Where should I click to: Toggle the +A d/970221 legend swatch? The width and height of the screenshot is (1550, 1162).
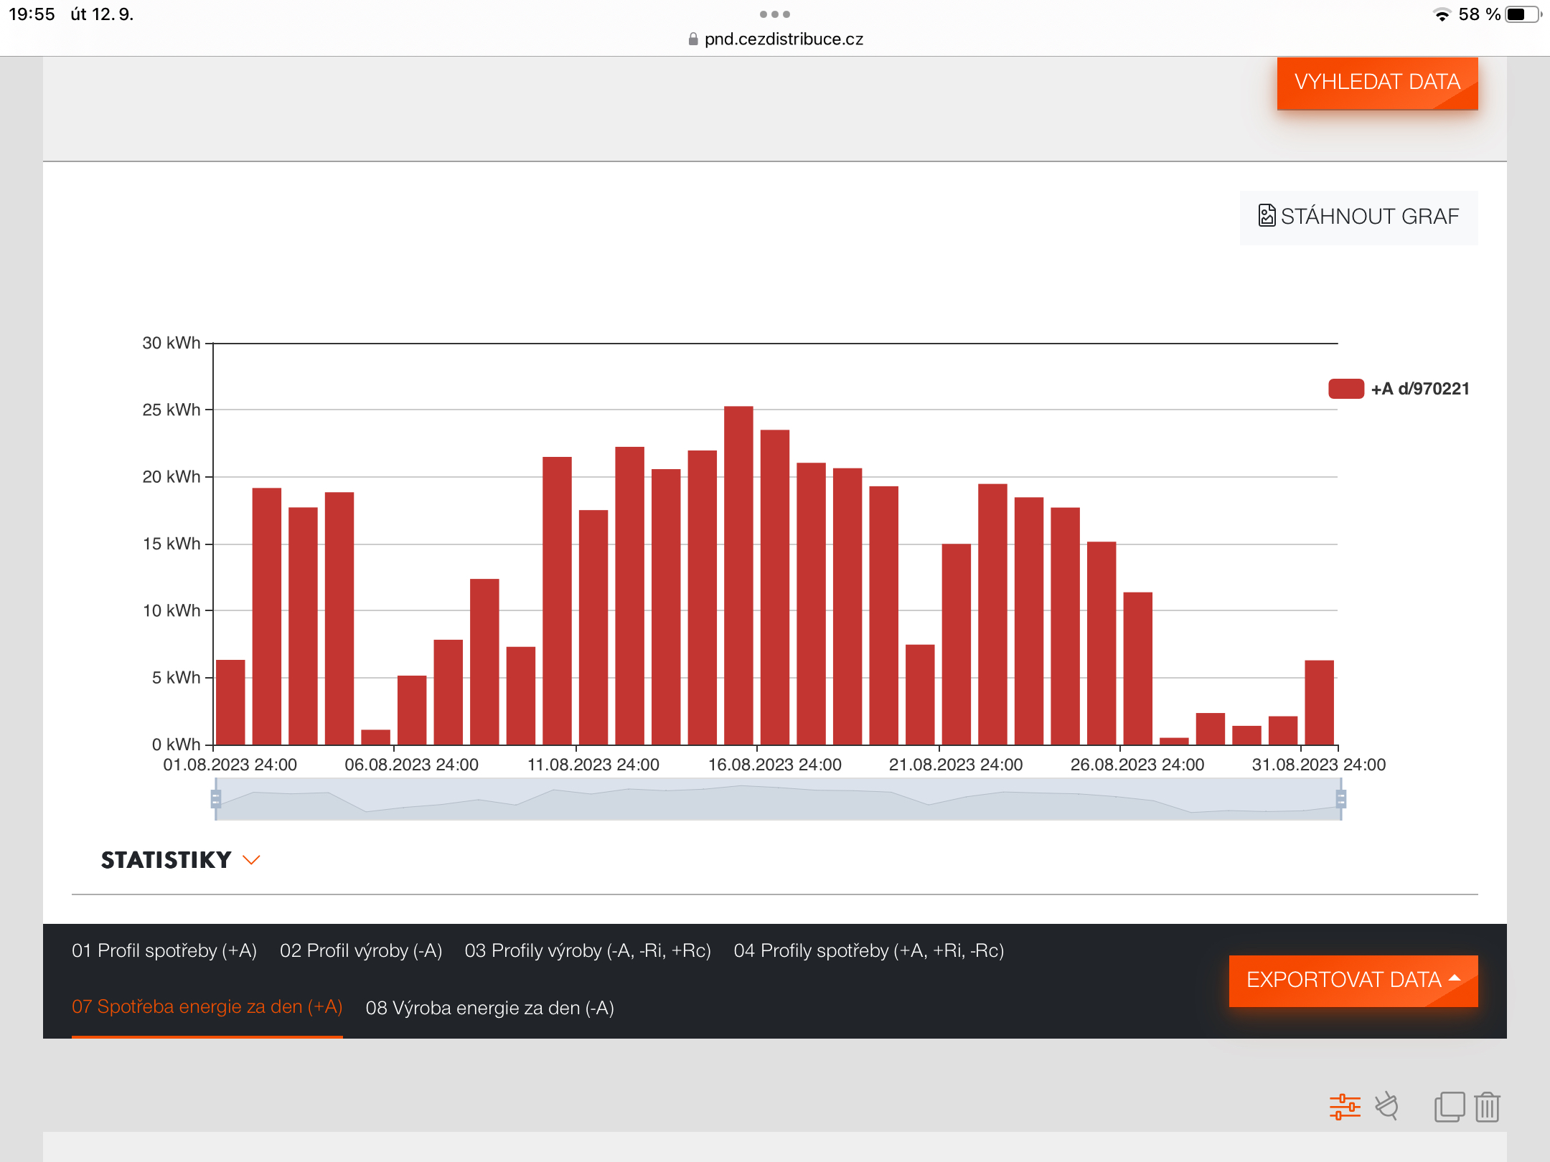[x=1346, y=389]
